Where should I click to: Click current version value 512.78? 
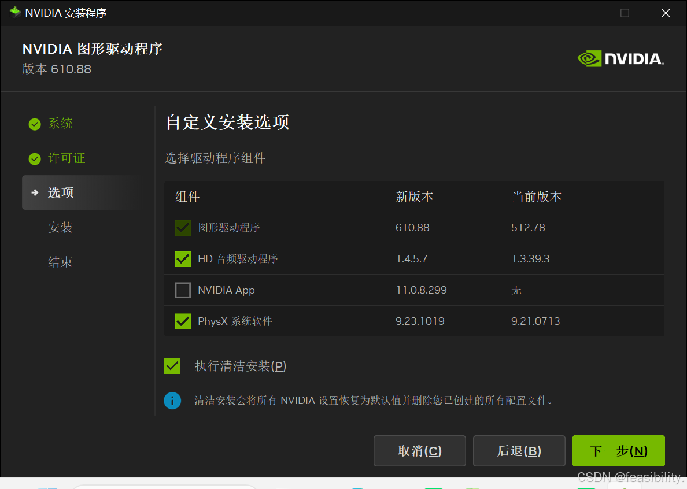coord(529,228)
